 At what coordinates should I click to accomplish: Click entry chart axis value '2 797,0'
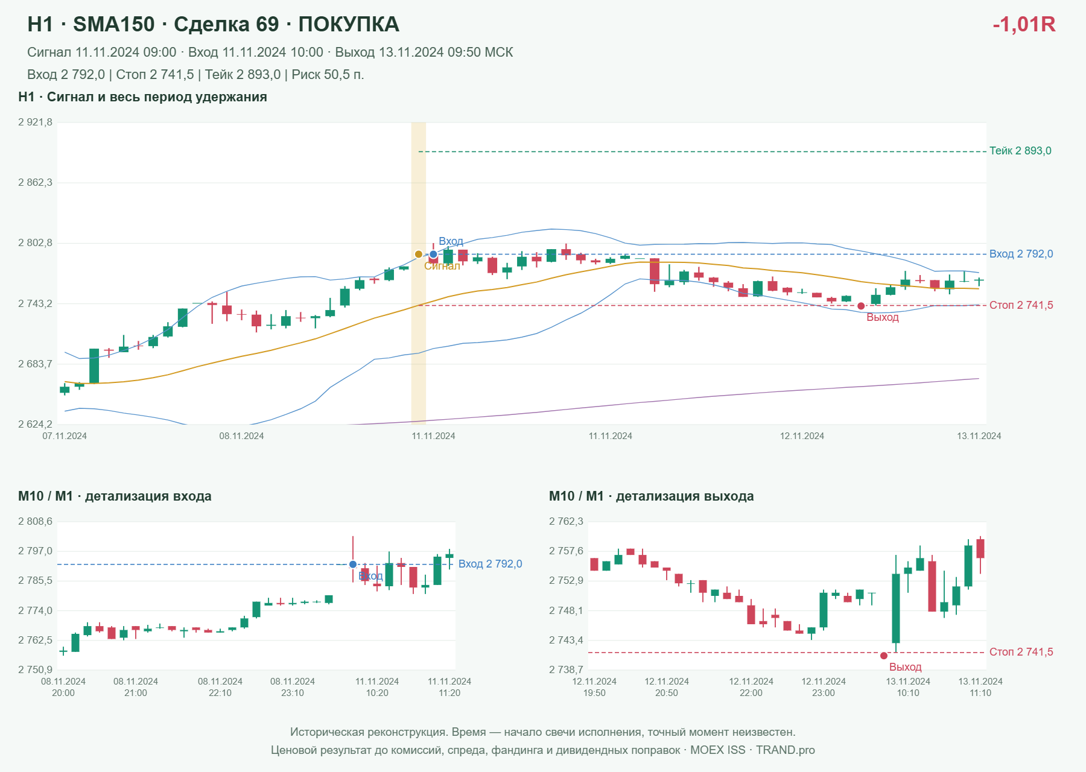click(35, 551)
